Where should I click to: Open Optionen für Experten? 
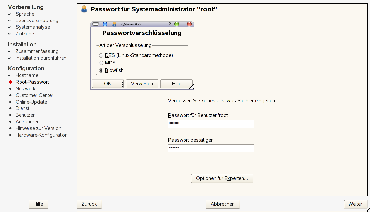point(222,178)
